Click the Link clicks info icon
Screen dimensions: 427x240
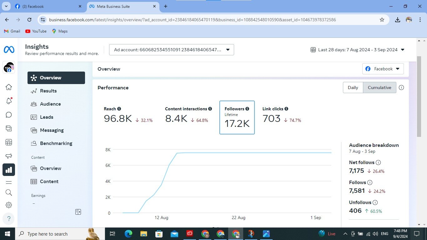[286, 109]
